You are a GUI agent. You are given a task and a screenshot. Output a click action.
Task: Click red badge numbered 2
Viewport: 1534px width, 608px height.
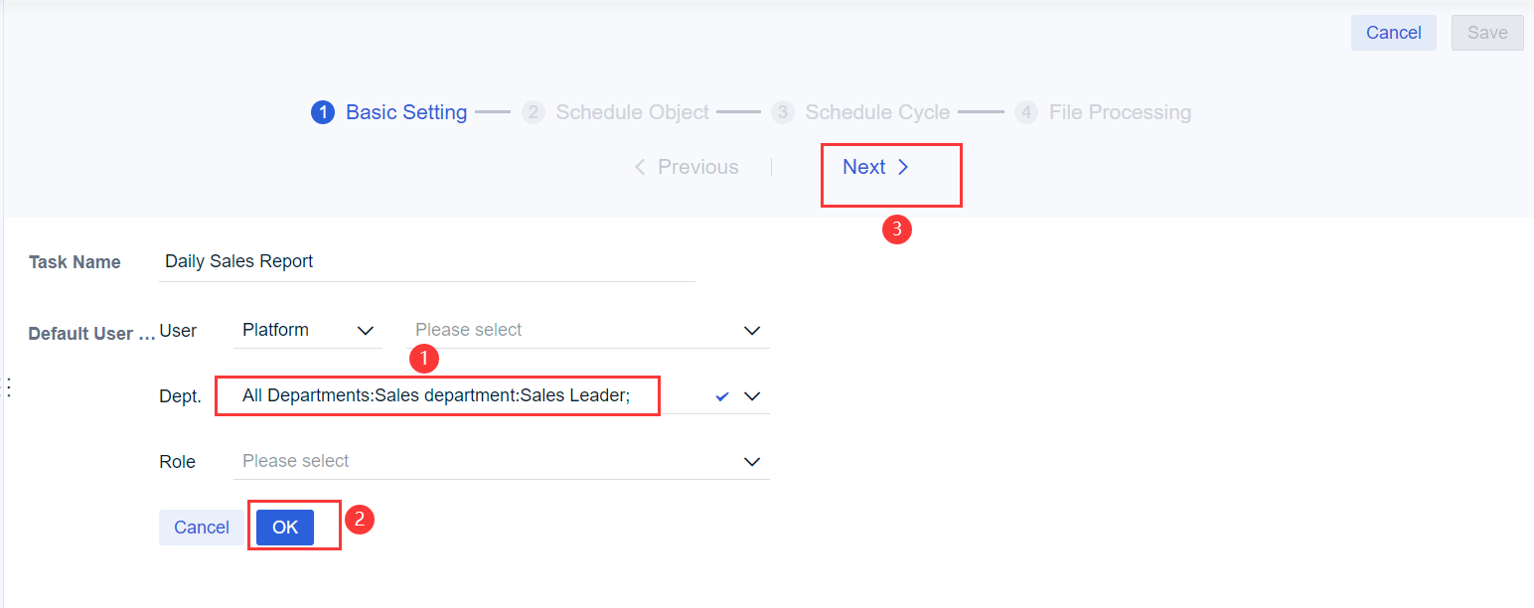click(360, 520)
